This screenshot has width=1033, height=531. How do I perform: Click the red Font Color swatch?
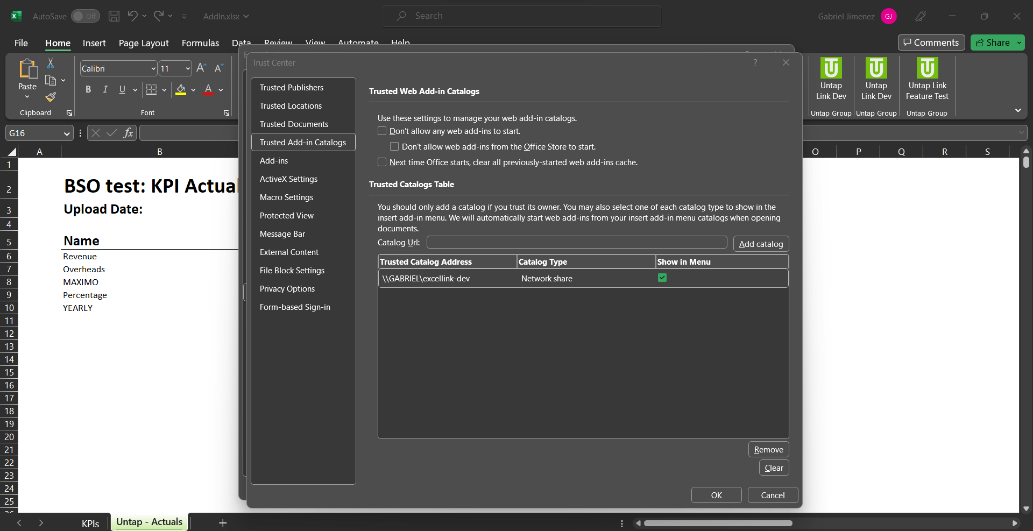209,90
